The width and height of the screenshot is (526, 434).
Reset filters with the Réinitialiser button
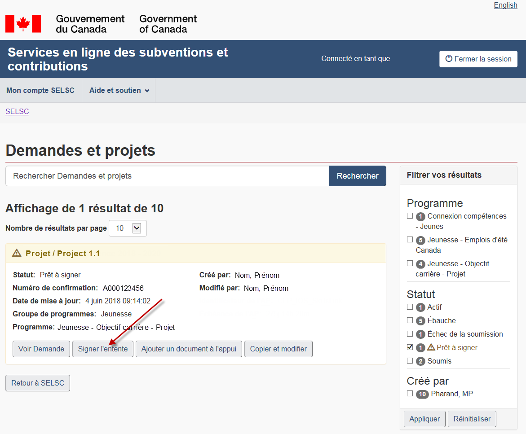[x=472, y=419]
